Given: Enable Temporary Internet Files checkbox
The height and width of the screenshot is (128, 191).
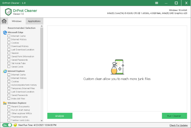Looking at the screenshot, I should click(9, 88).
